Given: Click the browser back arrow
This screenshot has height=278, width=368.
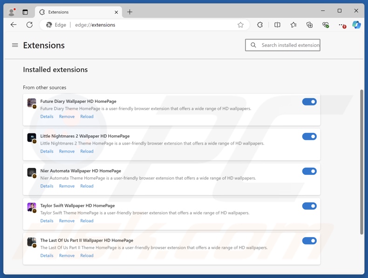Looking at the screenshot, I should 14,25.
